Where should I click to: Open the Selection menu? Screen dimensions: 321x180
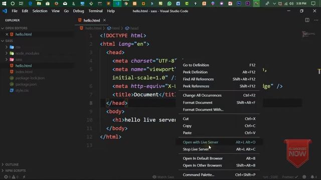[x=40, y=11]
